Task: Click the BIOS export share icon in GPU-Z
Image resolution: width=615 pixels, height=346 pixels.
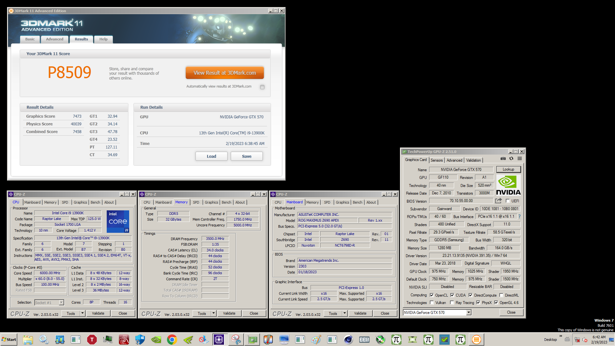Action: click(498, 201)
